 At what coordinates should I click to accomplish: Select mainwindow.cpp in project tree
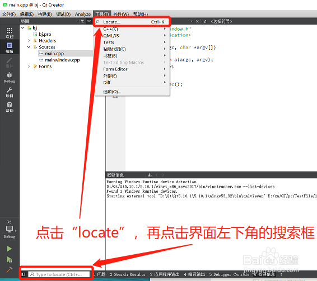(x=62, y=60)
